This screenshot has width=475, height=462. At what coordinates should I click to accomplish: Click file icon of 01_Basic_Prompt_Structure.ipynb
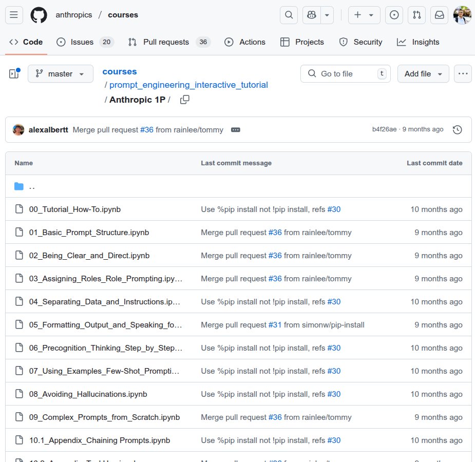(19, 232)
